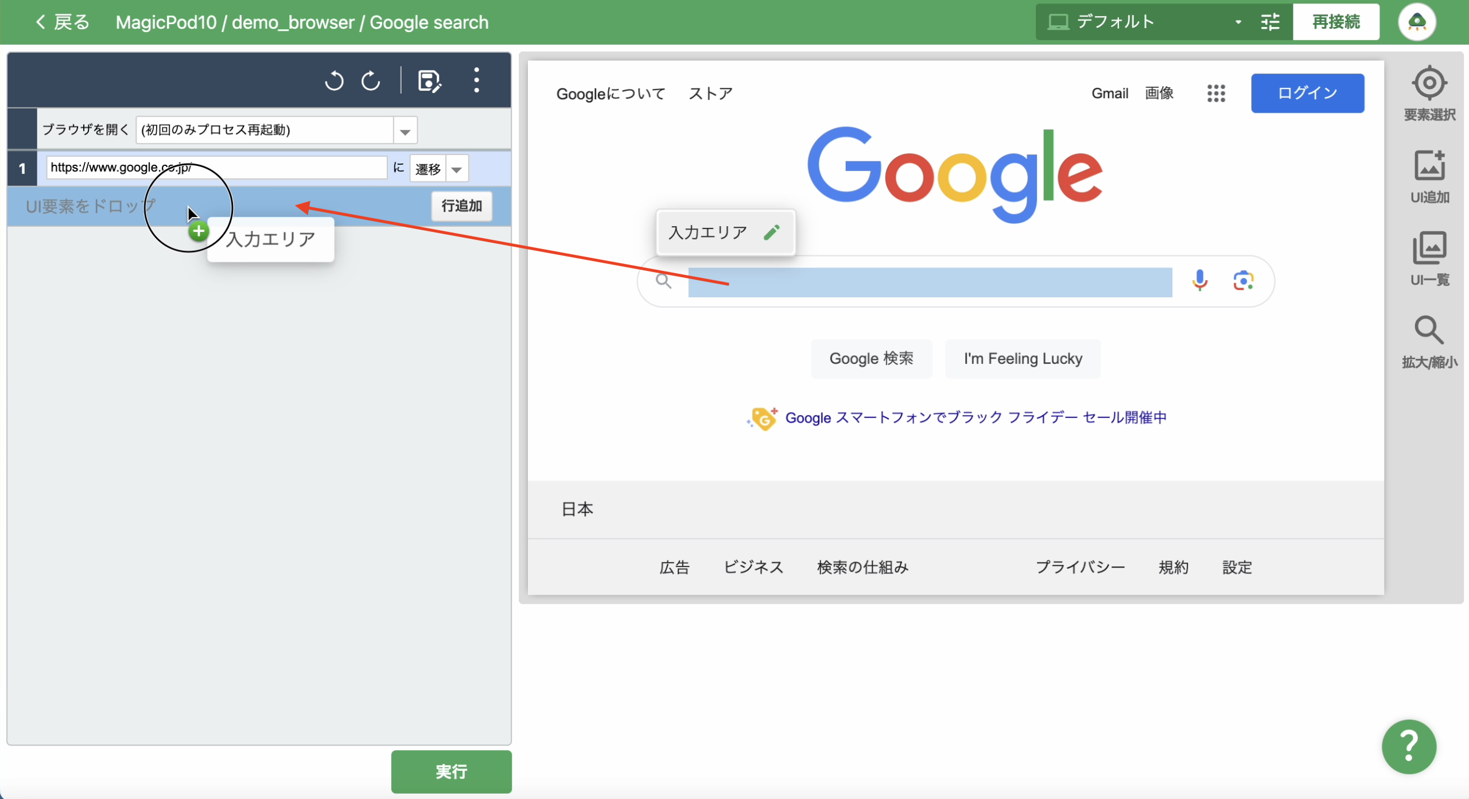Select the 要素選択 target tool
Viewport: 1469px width, 799px height.
pos(1429,94)
